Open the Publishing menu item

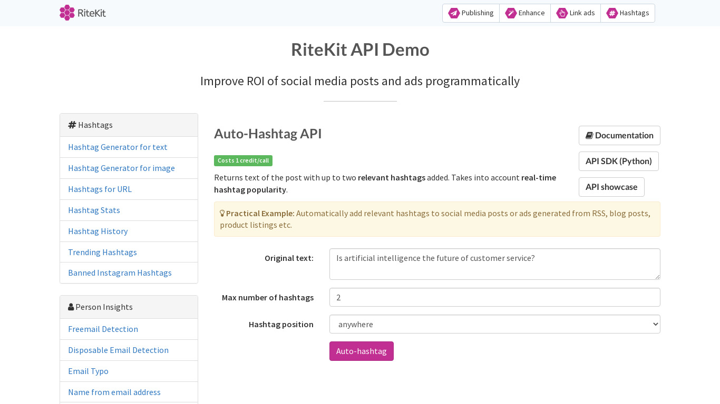[471, 13]
